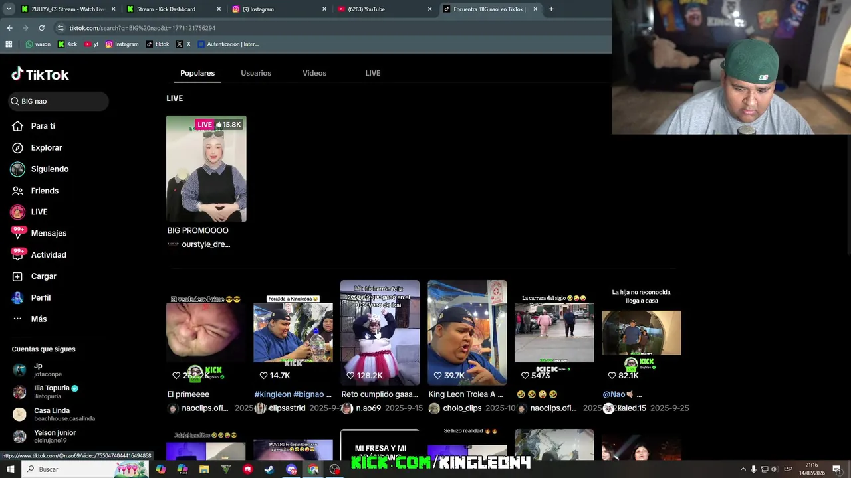Open the Windows Start menu

tap(10, 469)
